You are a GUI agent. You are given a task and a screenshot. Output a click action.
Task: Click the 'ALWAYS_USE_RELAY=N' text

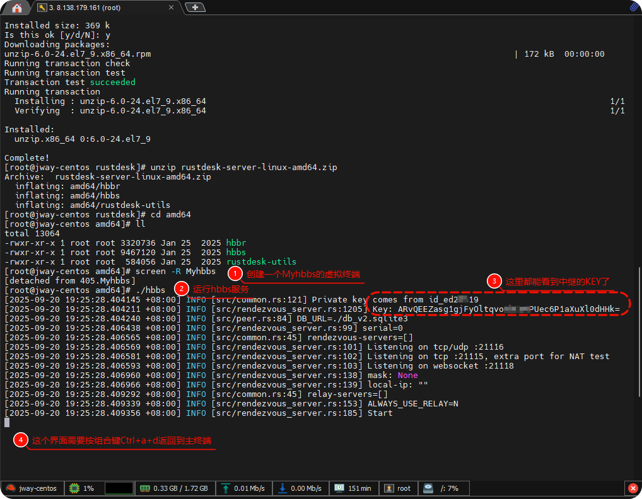[x=412, y=404]
